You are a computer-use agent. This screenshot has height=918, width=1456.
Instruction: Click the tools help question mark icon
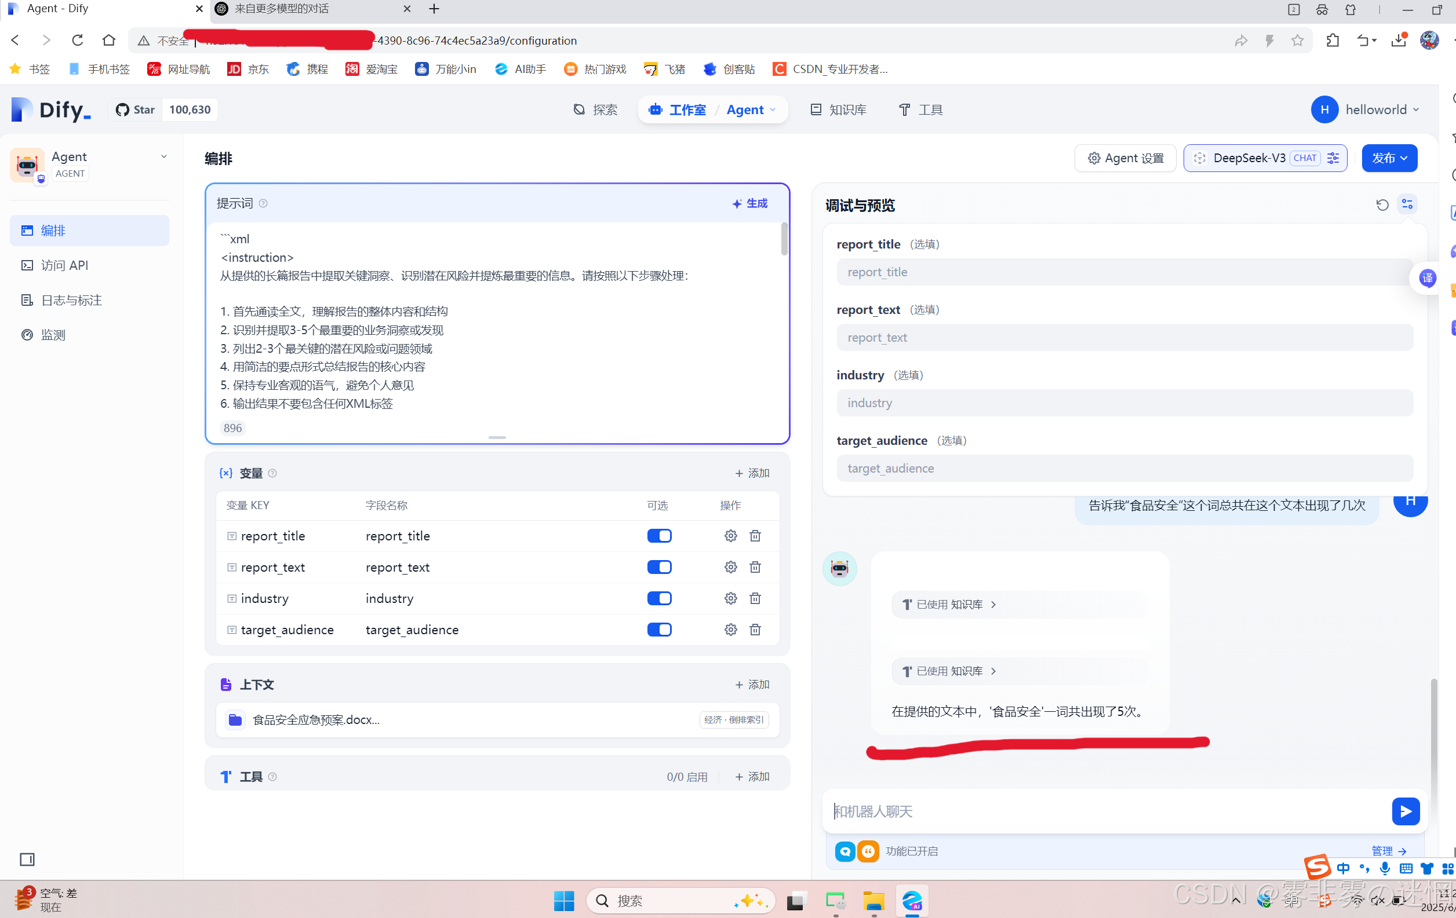272,777
